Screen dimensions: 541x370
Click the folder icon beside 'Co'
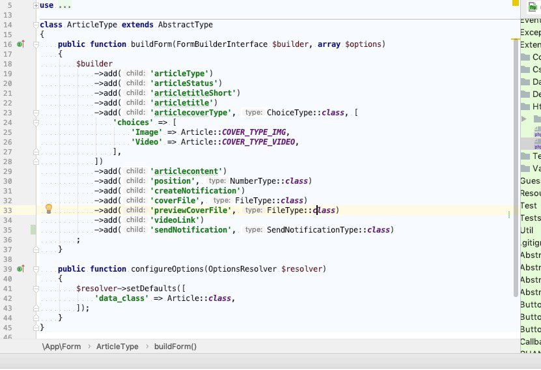tap(525, 57)
